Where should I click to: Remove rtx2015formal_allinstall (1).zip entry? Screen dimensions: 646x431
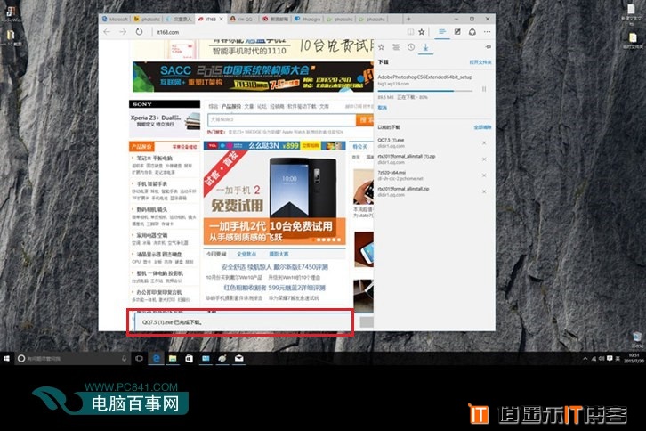(x=484, y=159)
